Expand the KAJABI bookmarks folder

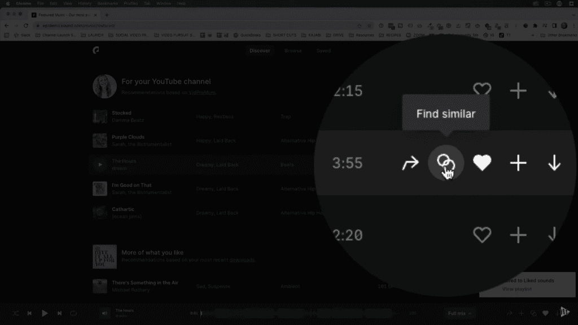click(x=311, y=36)
